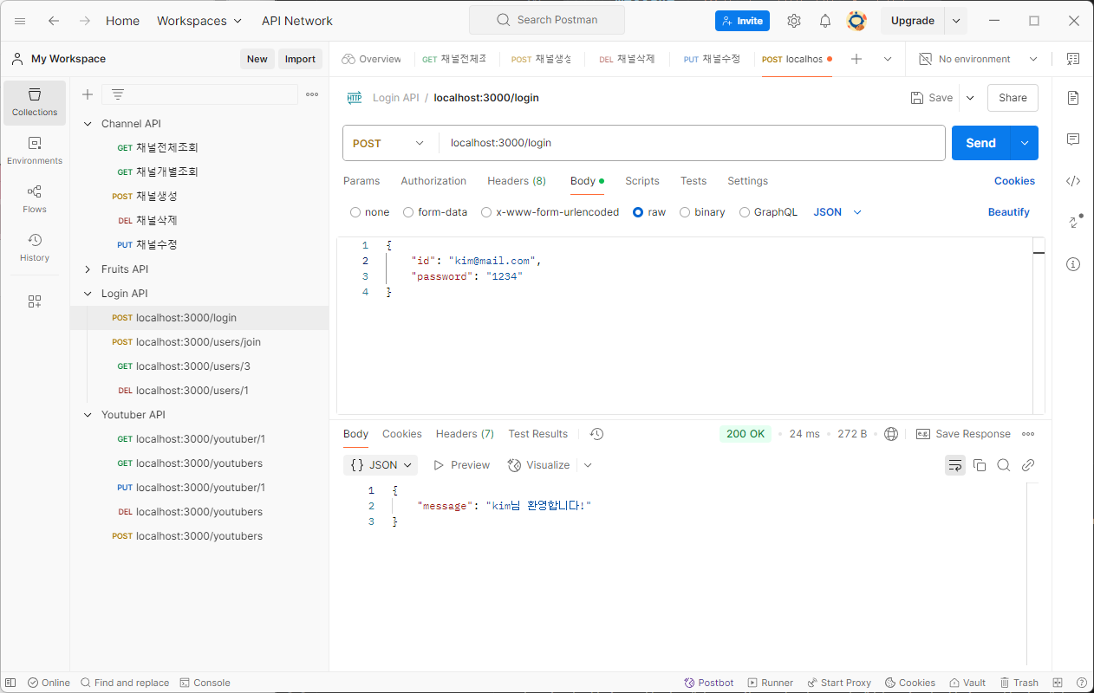Click the configure sidebar grid-plus icon
Viewport: 1094px width, 693px height.
tap(35, 301)
